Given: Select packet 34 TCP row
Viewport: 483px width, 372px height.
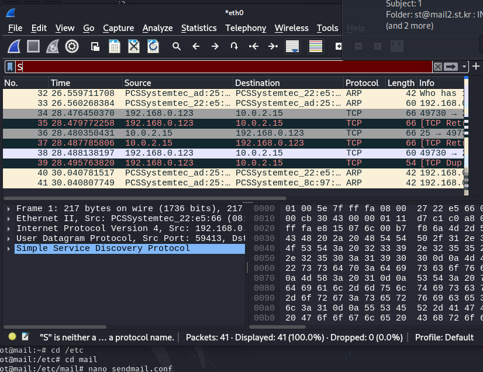Looking at the screenshot, I should [x=233, y=113].
